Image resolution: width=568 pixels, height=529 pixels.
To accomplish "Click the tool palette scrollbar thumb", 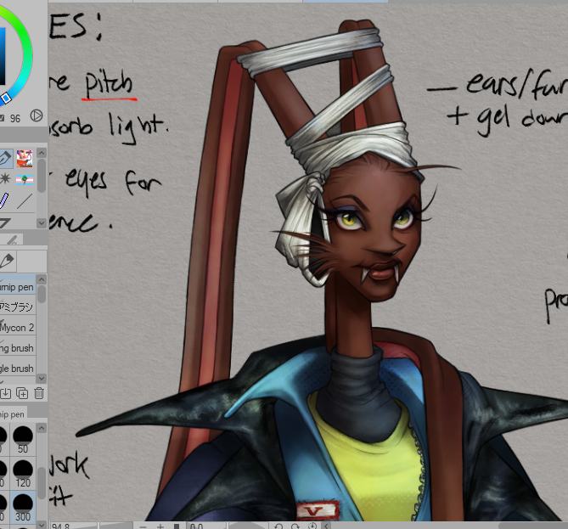I will [42, 176].
